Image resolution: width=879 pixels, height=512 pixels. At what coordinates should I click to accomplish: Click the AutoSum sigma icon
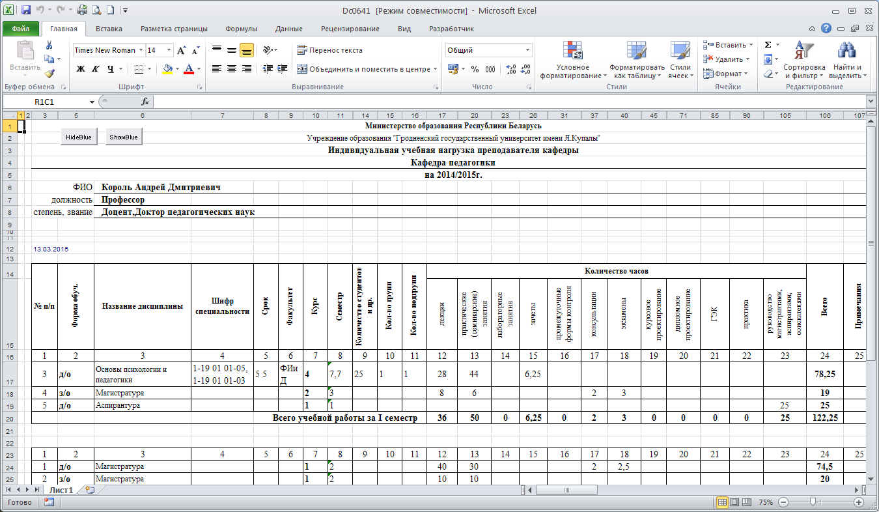768,45
